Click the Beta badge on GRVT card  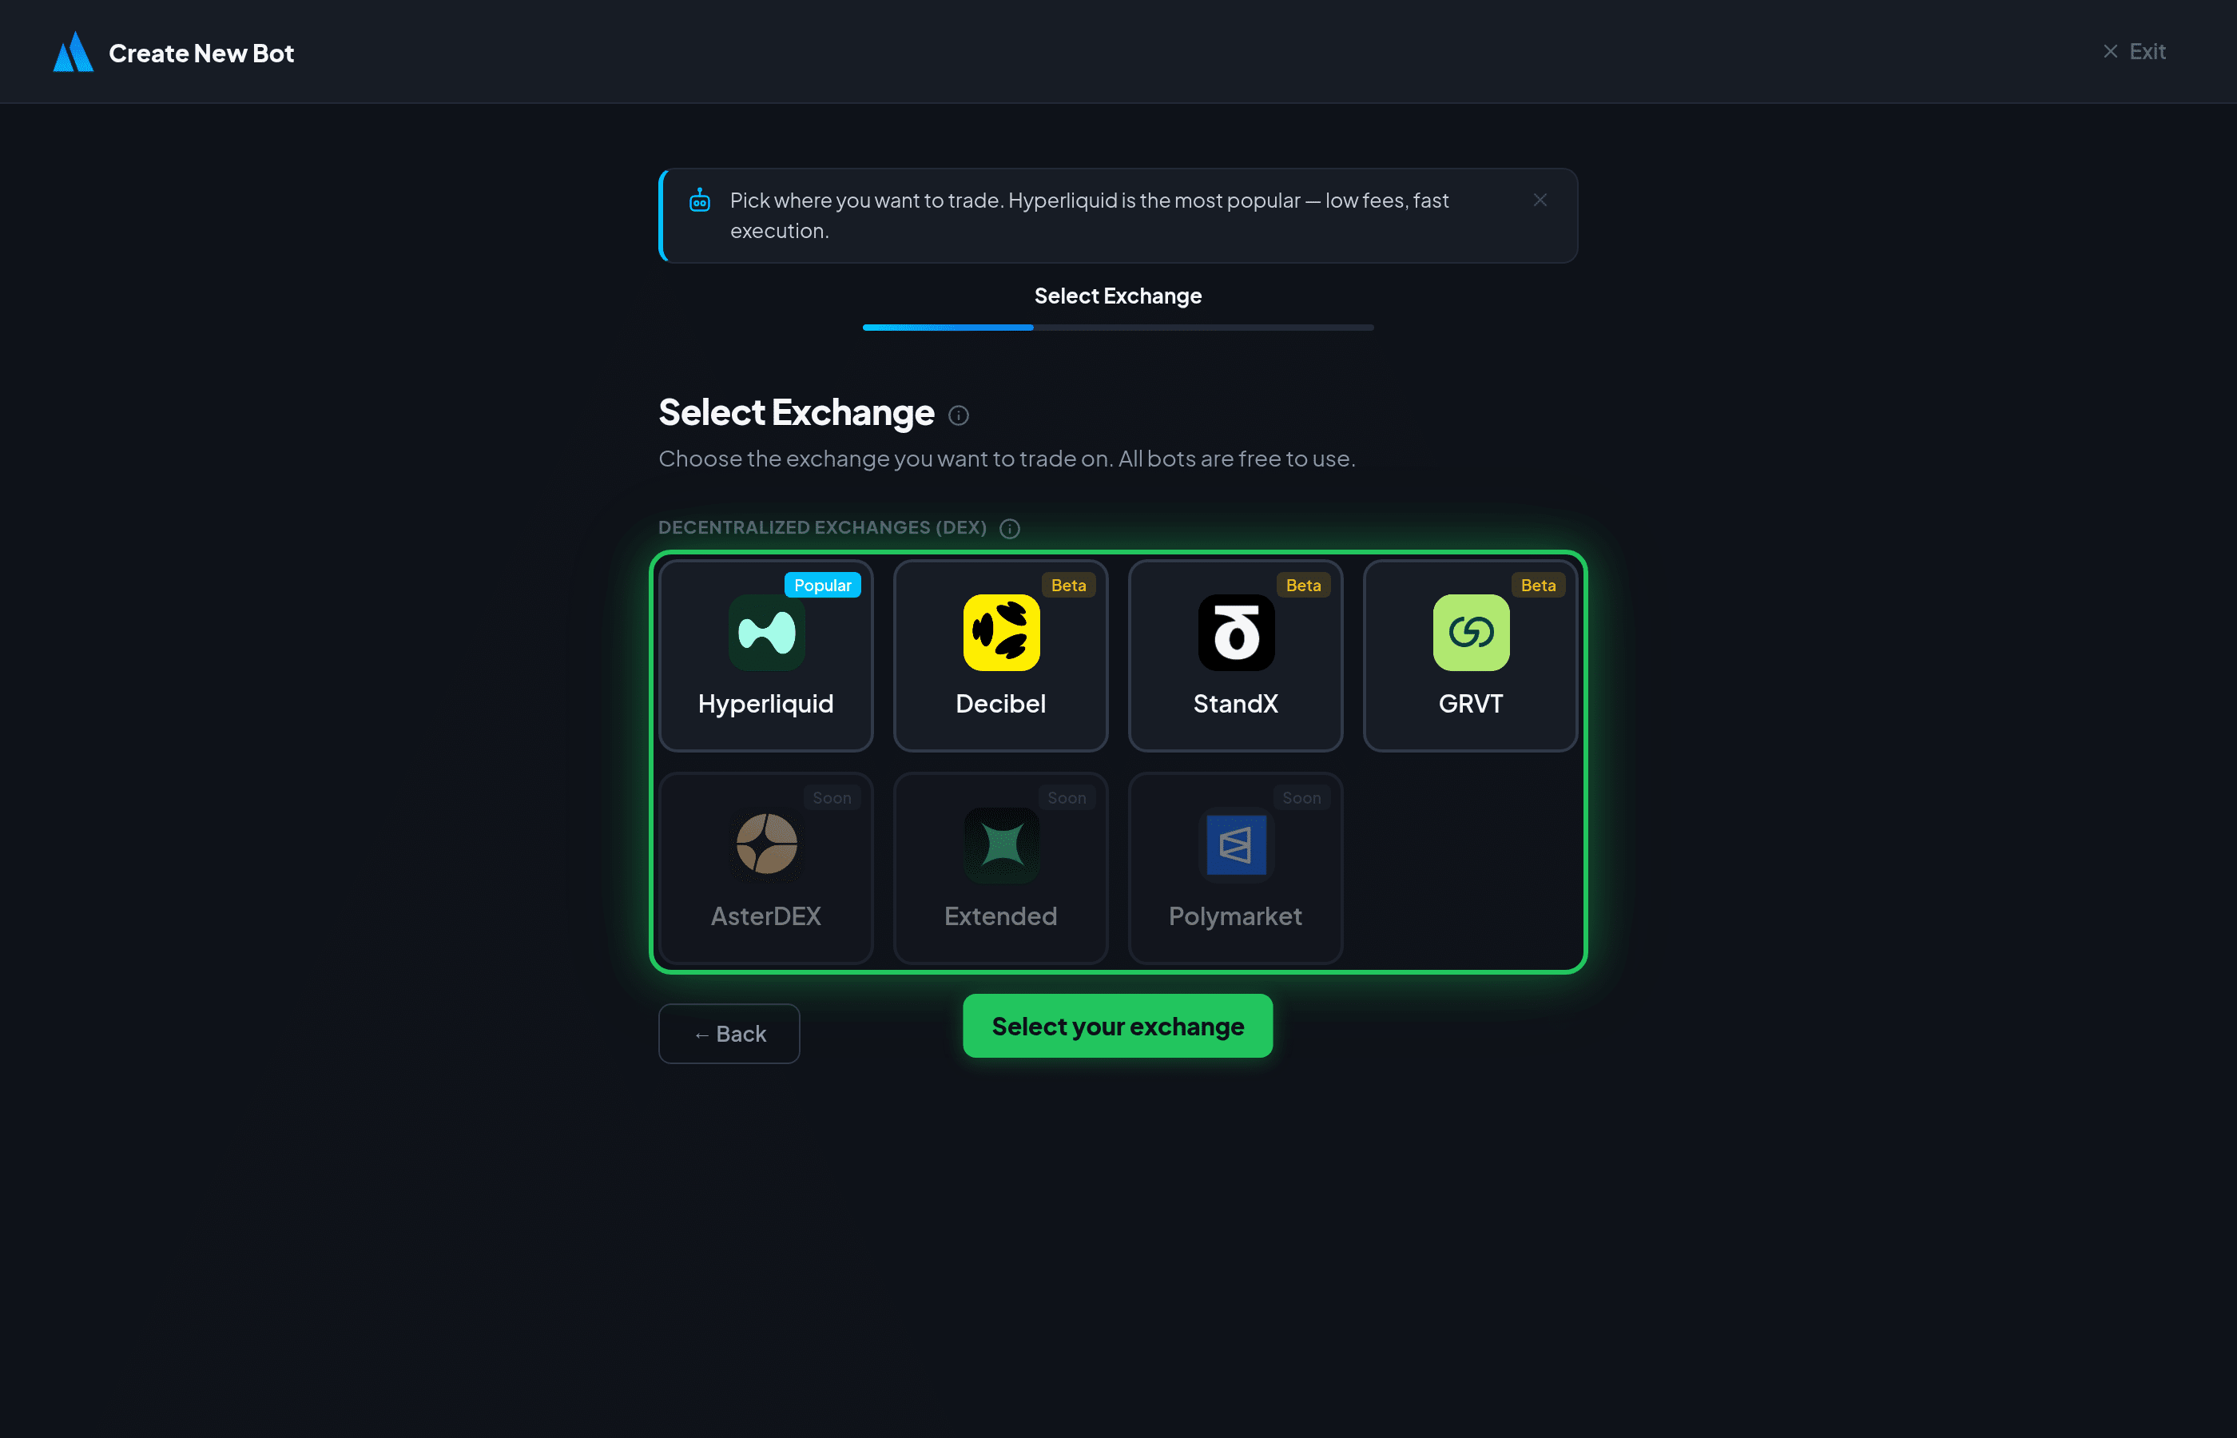point(1538,585)
